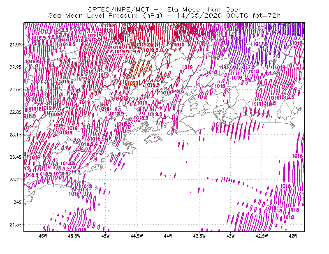This screenshot has width=329, height=254.
Task: Click the 43.5W longitude axis label
Action: pos(199,236)
